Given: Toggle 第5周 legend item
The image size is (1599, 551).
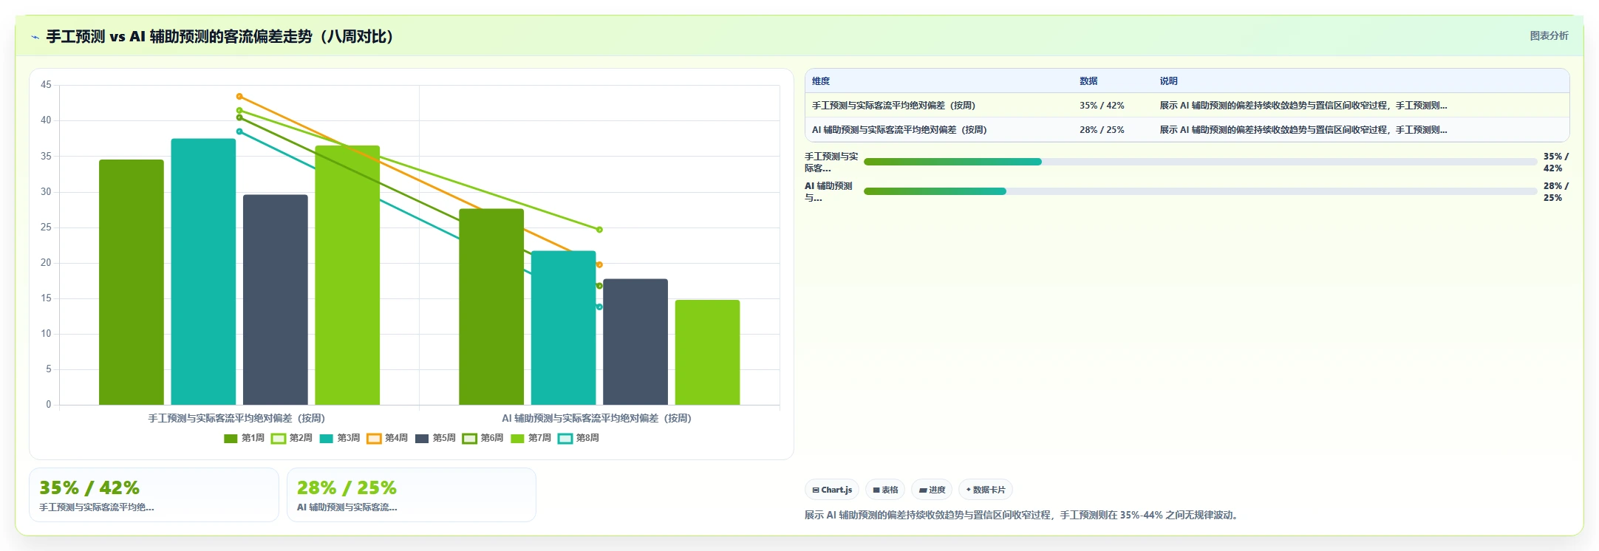Looking at the screenshot, I should 435,438.
